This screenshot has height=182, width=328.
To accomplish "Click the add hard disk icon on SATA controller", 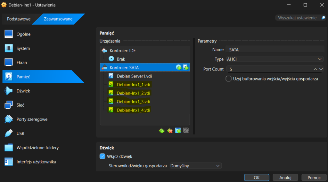I will [185, 68].
